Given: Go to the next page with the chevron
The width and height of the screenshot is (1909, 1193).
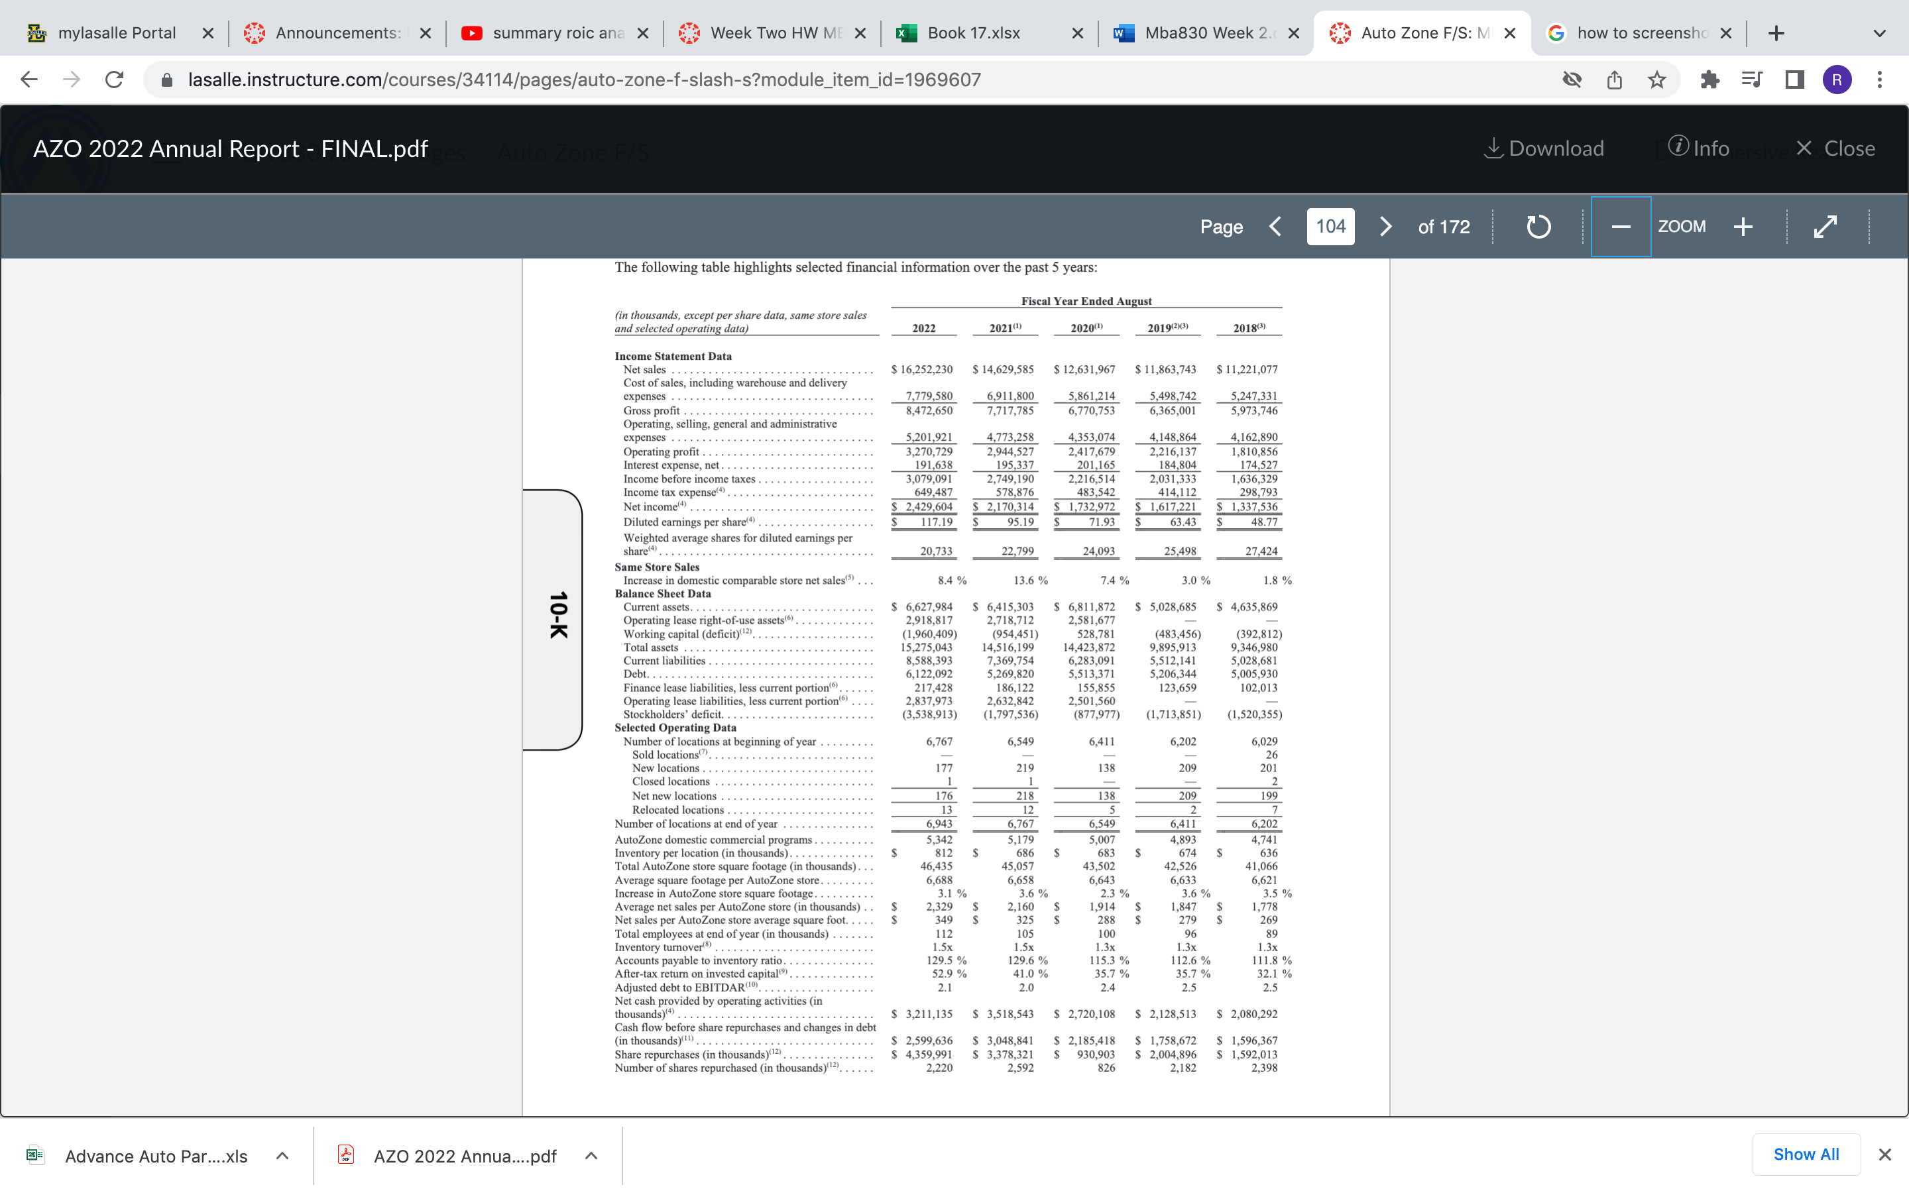Looking at the screenshot, I should coord(1385,227).
